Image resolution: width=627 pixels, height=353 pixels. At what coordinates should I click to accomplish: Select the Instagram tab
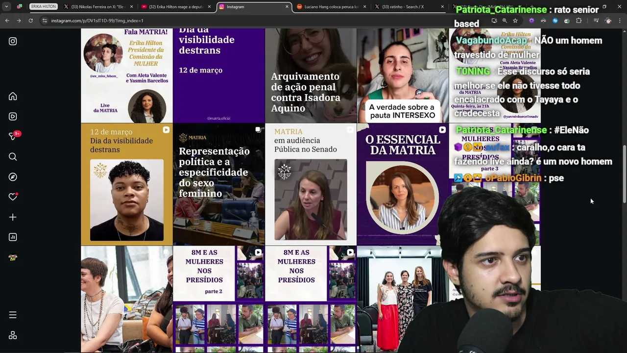(x=253, y=7)
